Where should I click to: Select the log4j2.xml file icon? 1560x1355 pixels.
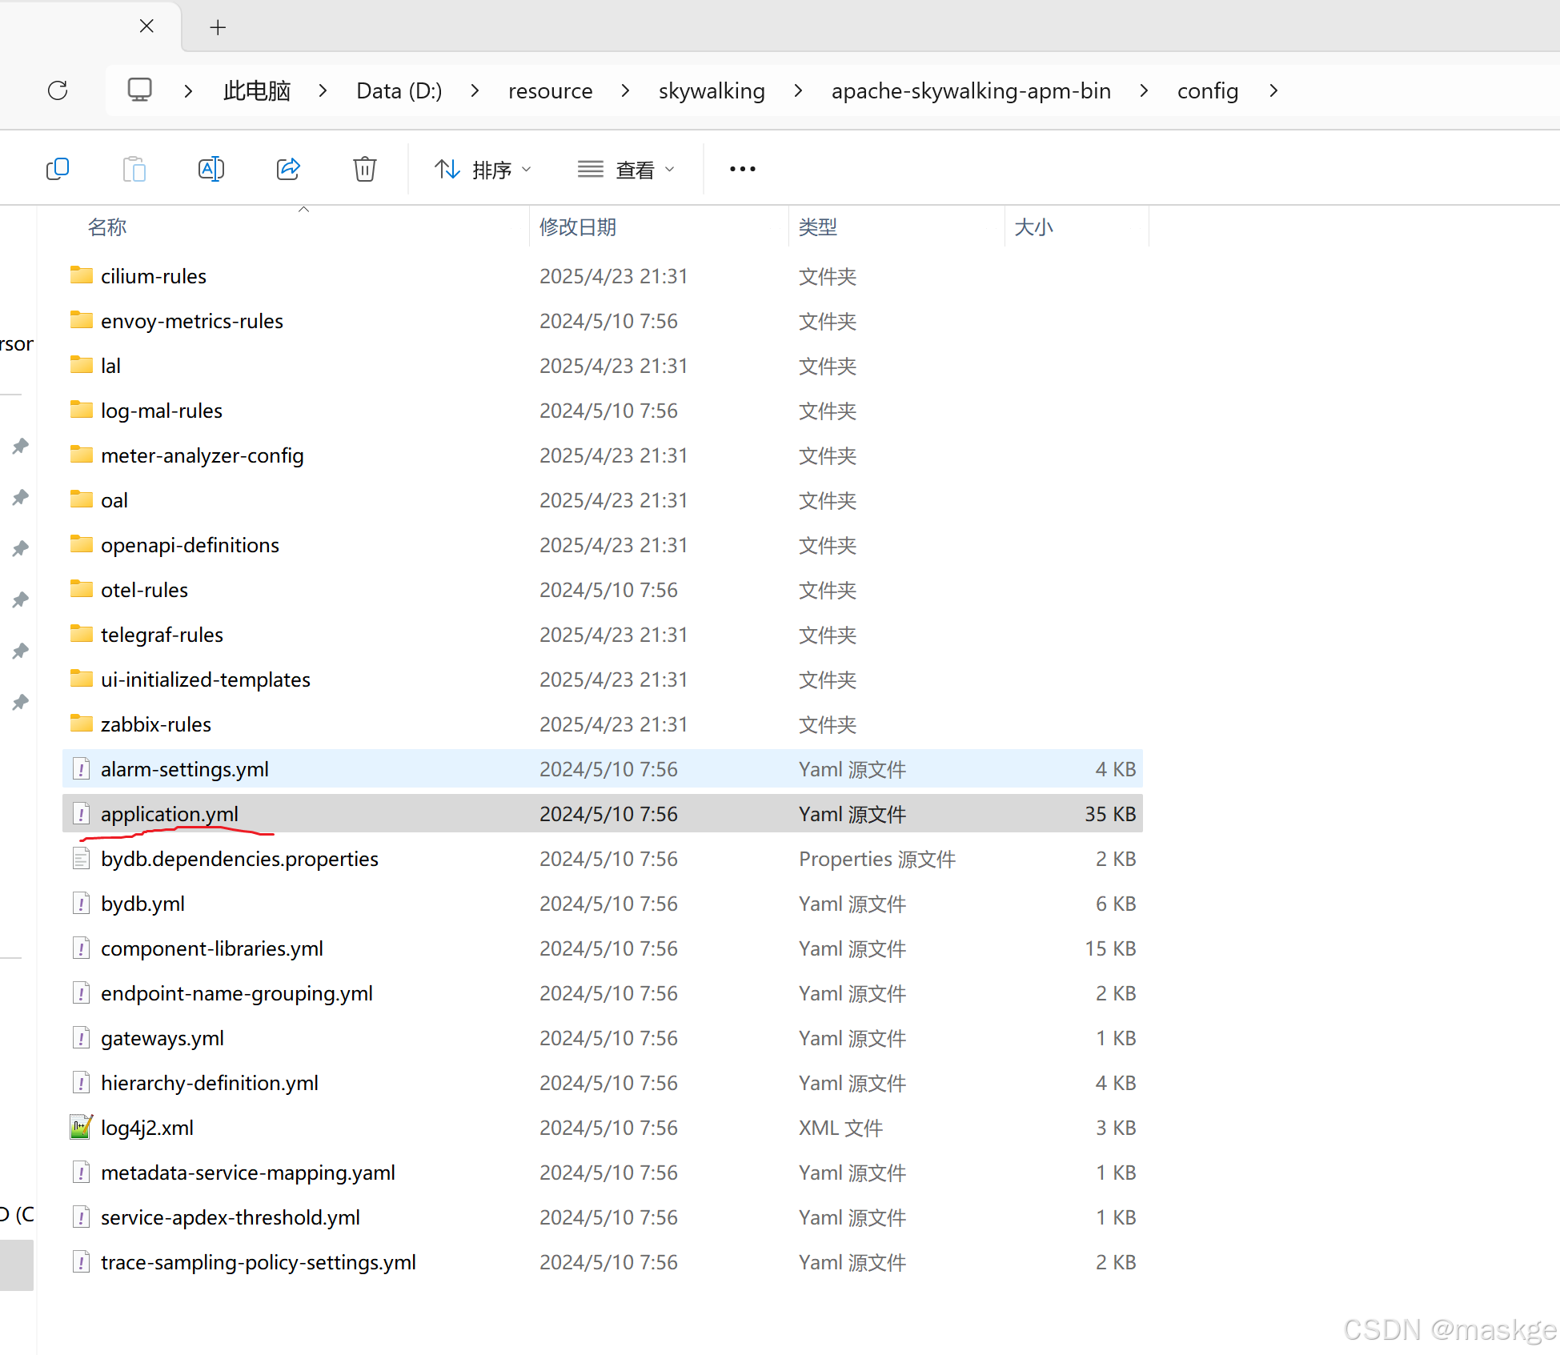[x=81, y=1128]
